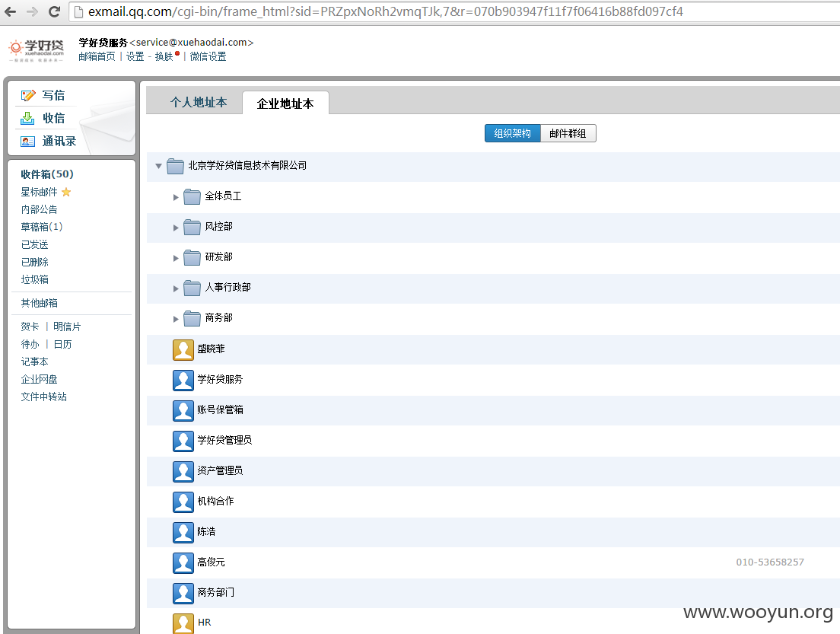Click 学好贷管理员 contact avatar

click(183, 441)
